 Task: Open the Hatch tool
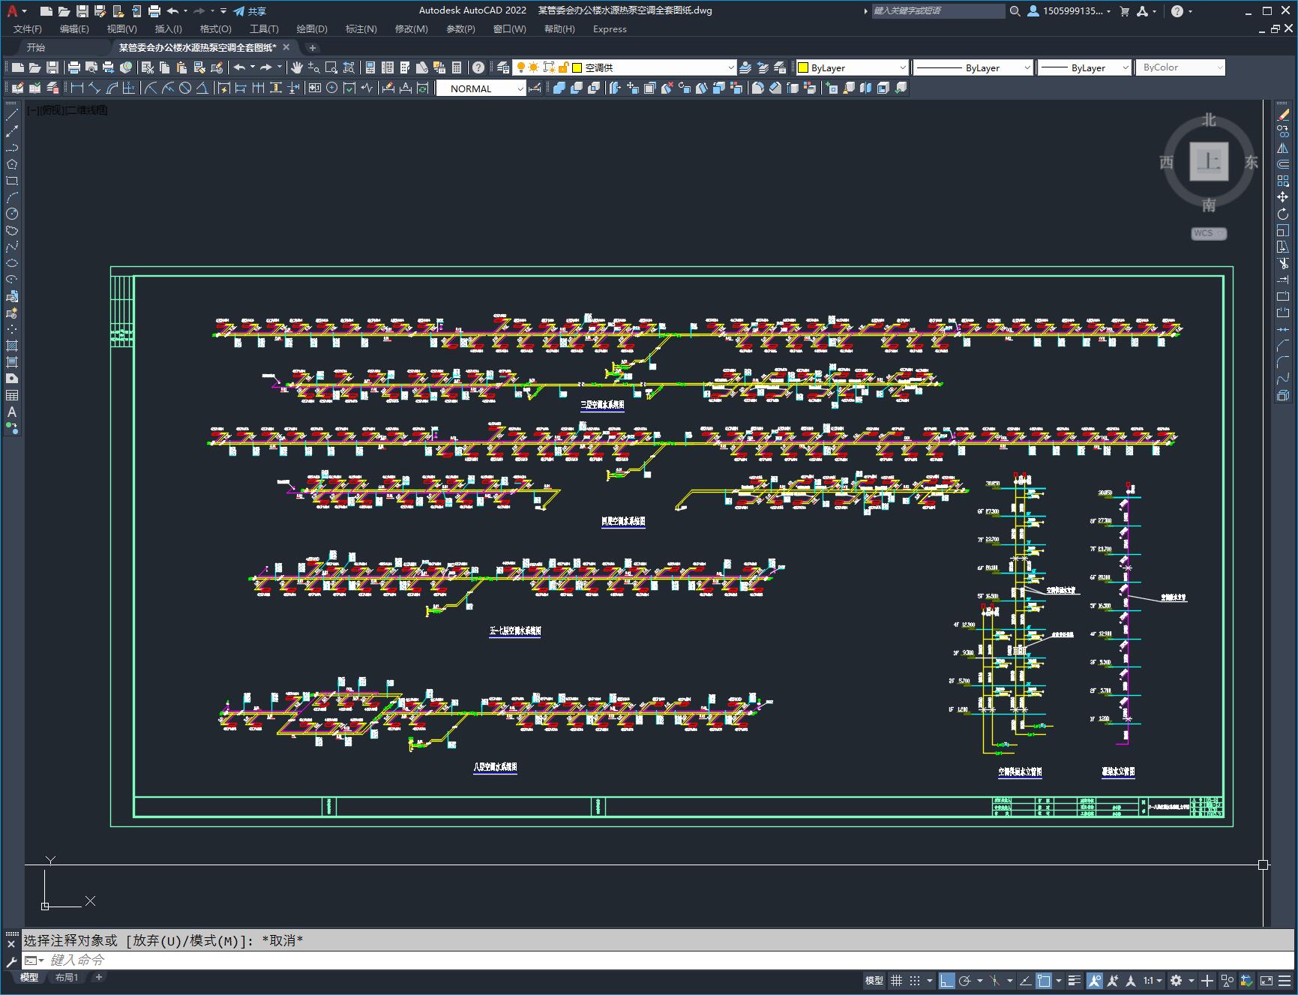point(12,346)
